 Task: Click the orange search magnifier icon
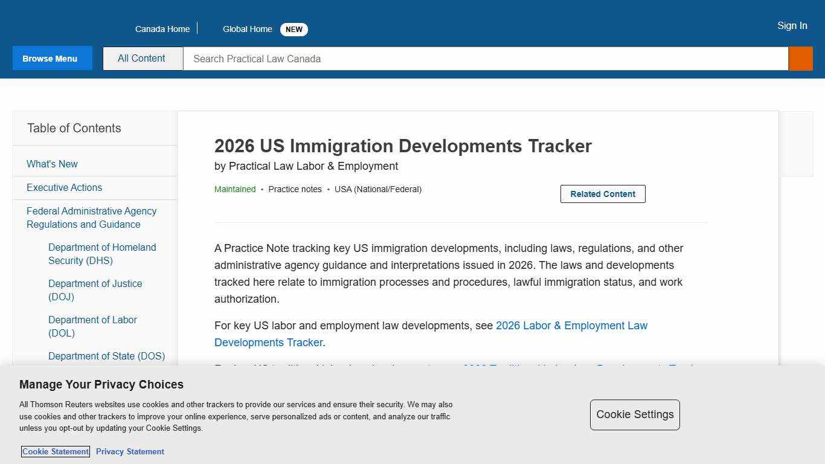click(x=800, y=58)
